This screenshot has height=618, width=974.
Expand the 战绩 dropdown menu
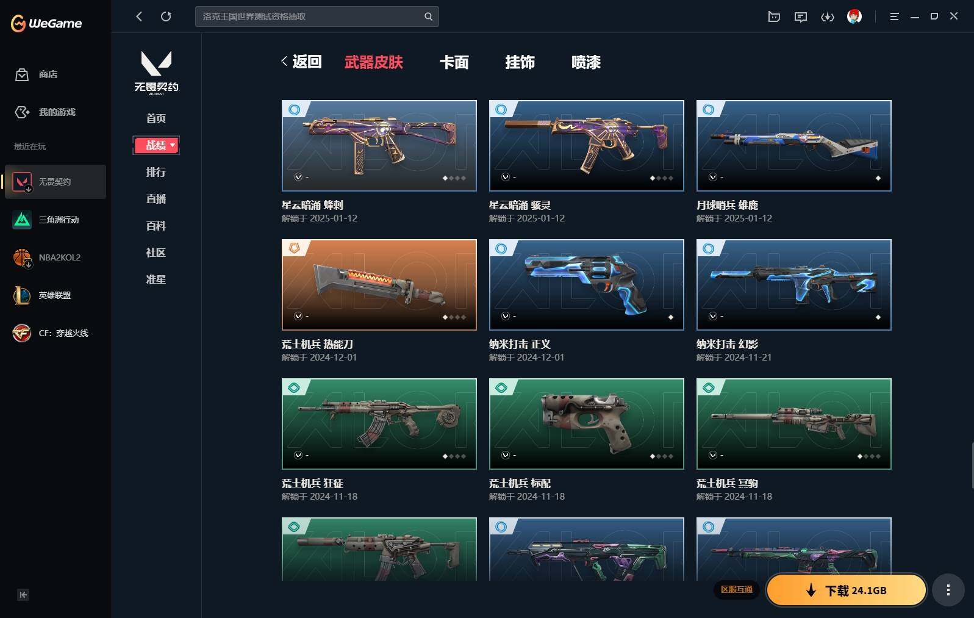(x=156, y=145)
